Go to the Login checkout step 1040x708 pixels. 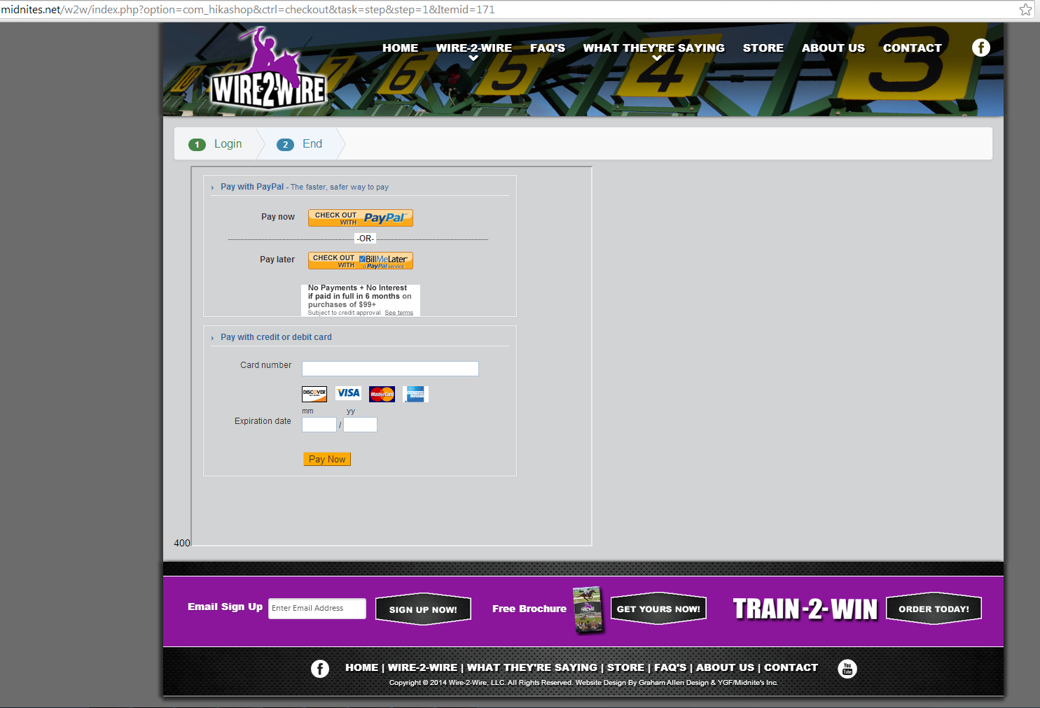216,144
